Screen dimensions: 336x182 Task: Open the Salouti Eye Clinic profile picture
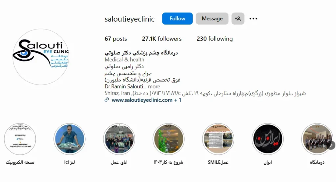41,57
